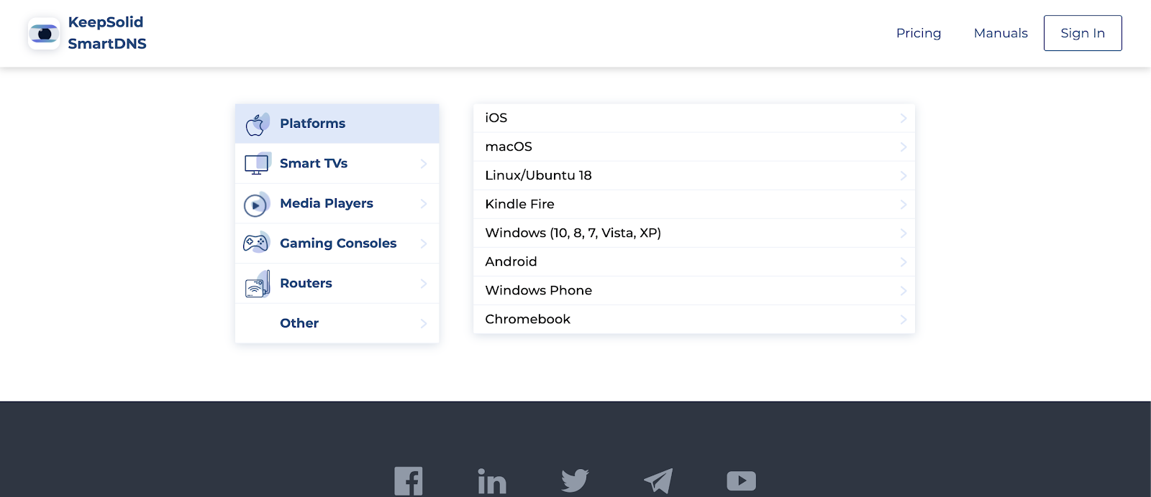Viewport: 1151px width, 497px height.
Task: Select the Gaming Consoles category
Action: tap(337, 243)
